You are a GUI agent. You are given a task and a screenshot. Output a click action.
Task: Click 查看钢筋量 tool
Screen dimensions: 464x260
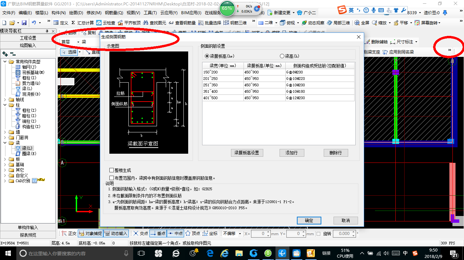[x=182, y=23]
